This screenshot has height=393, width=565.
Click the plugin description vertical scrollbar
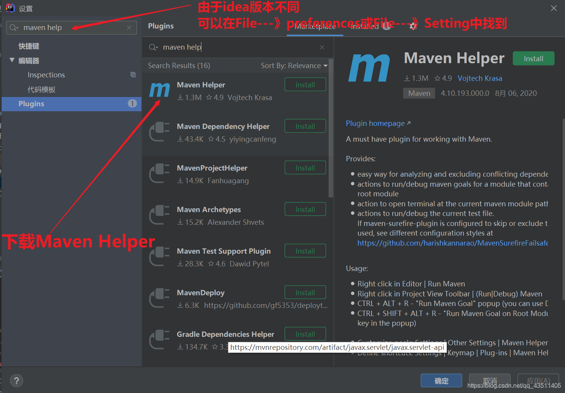click(x=563, y=210)
